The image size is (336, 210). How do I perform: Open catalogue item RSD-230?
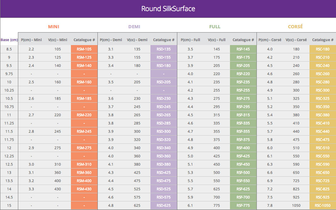pyautogui.click(x=164, y=98)
